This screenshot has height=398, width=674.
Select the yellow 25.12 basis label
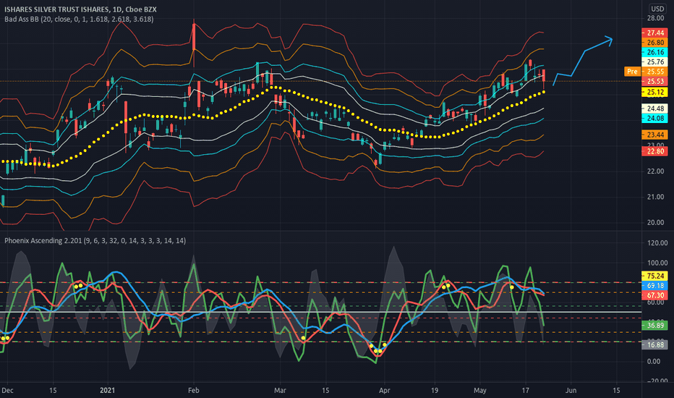click(654, 92)
